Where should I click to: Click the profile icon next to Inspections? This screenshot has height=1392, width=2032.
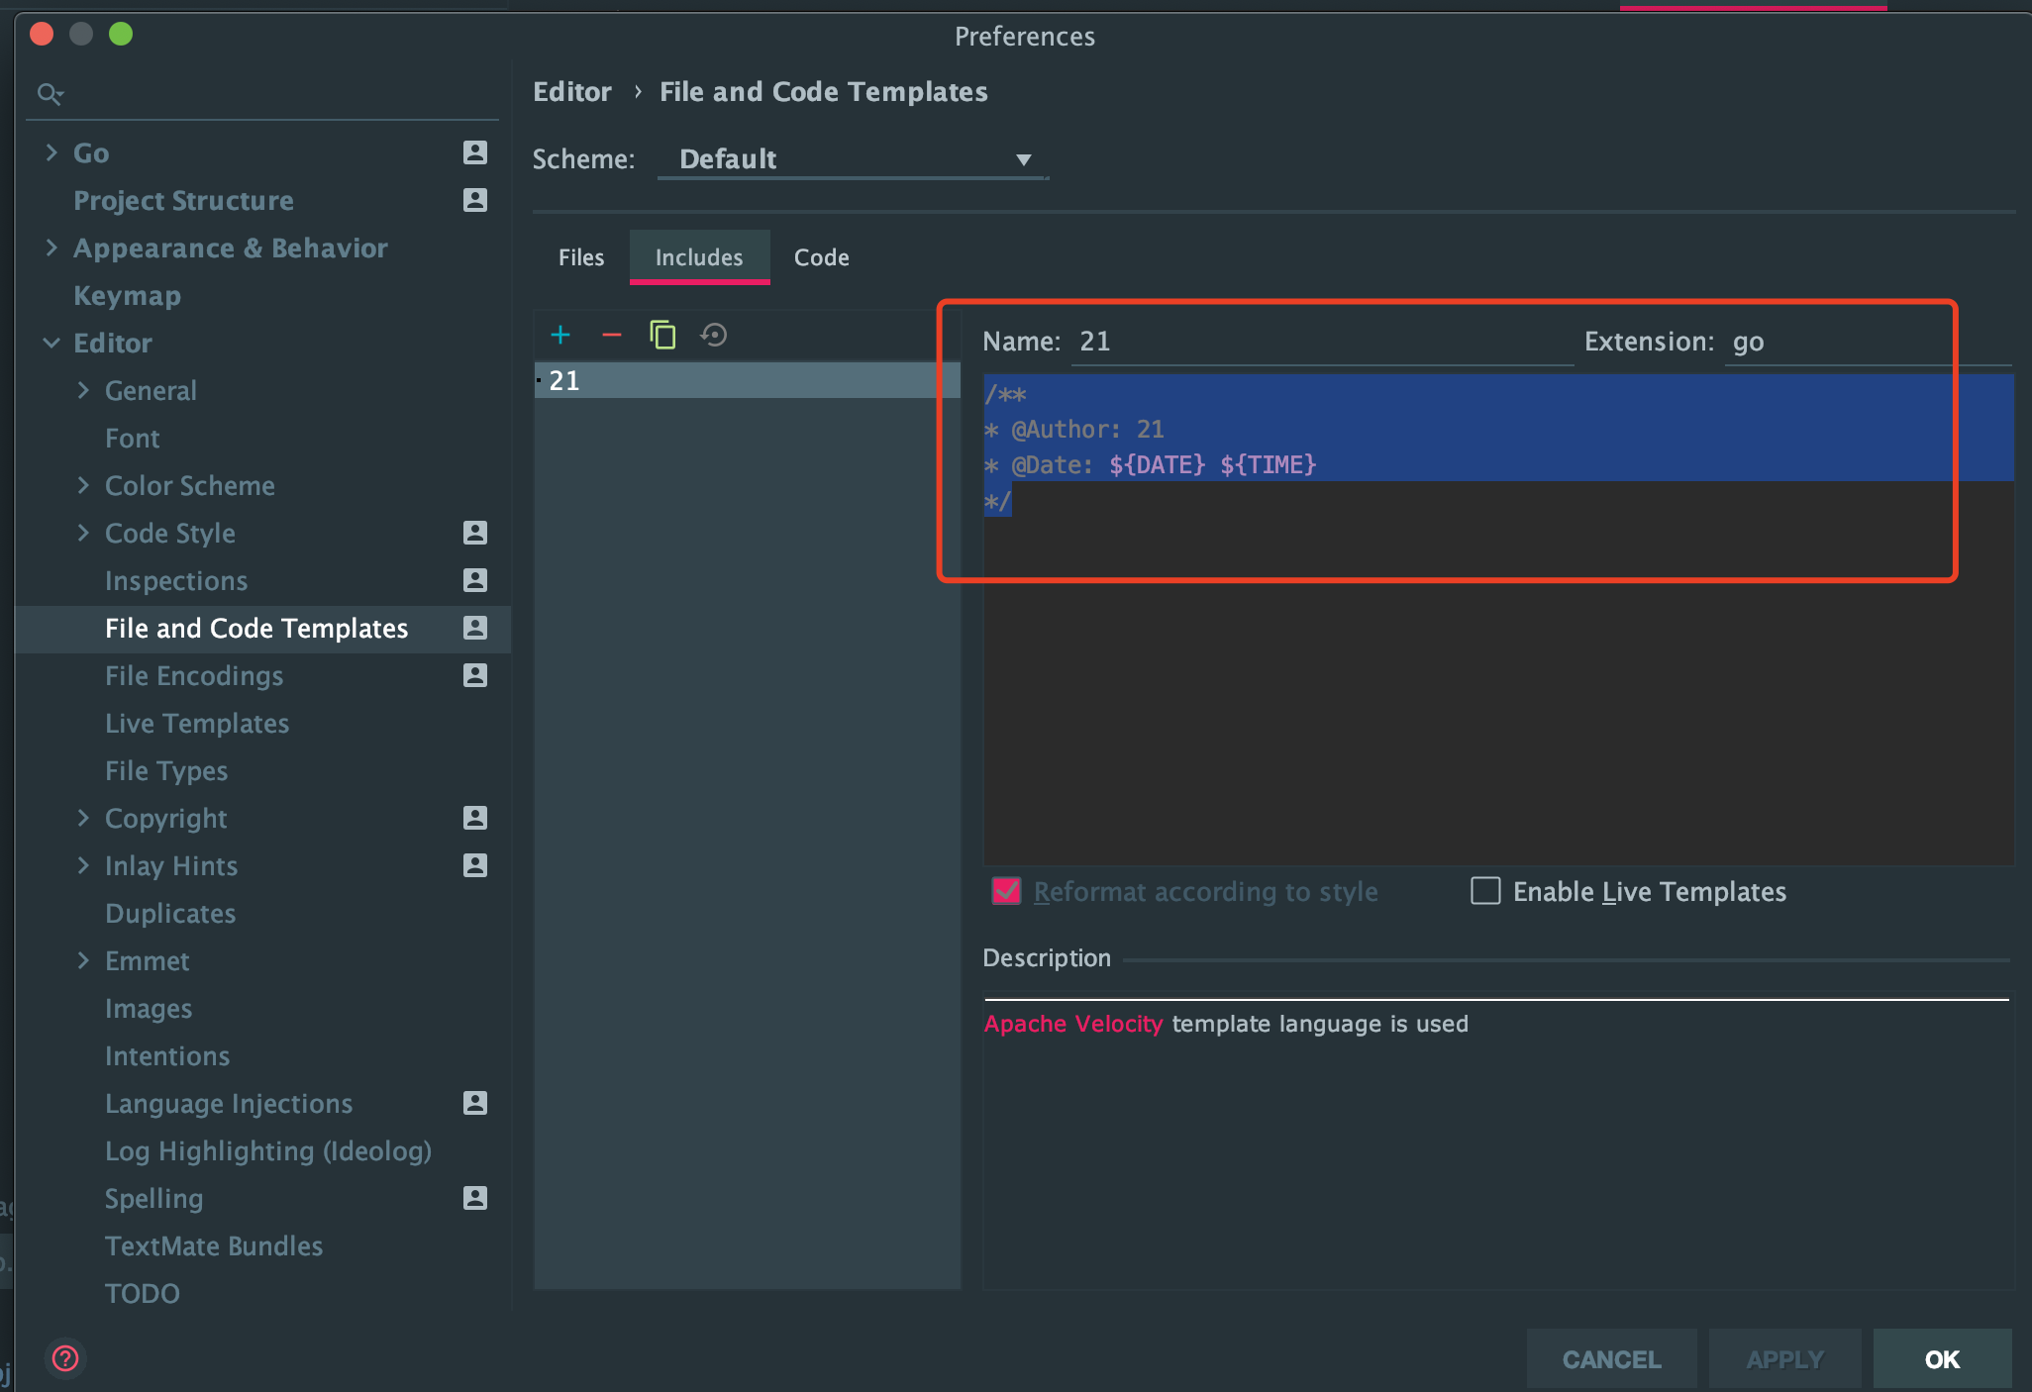(x=475, y=580)
